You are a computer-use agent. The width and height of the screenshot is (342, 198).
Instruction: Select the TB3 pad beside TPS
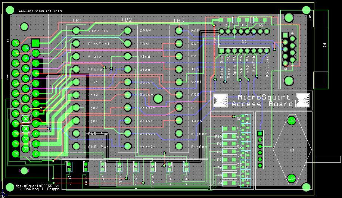[x=179, y=69]
